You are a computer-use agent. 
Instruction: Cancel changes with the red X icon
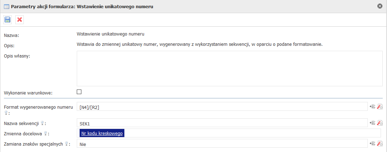tap(20, 20)
